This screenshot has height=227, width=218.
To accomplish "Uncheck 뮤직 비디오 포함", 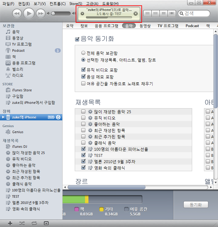I will (x=83, y=70).
